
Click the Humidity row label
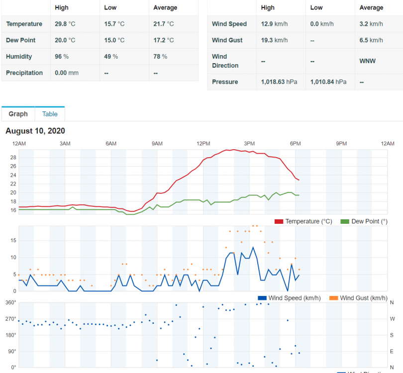[19, 57]
